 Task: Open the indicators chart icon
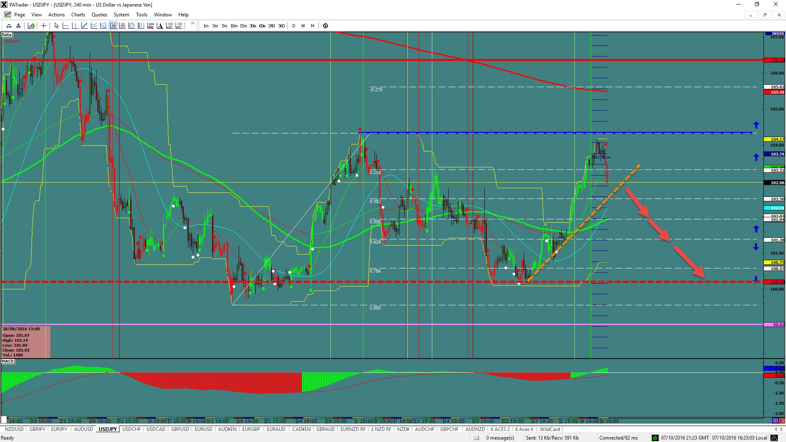tap(31, 26)
